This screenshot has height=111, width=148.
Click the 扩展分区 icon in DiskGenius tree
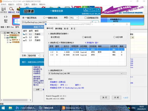click(x=8, y=38)
